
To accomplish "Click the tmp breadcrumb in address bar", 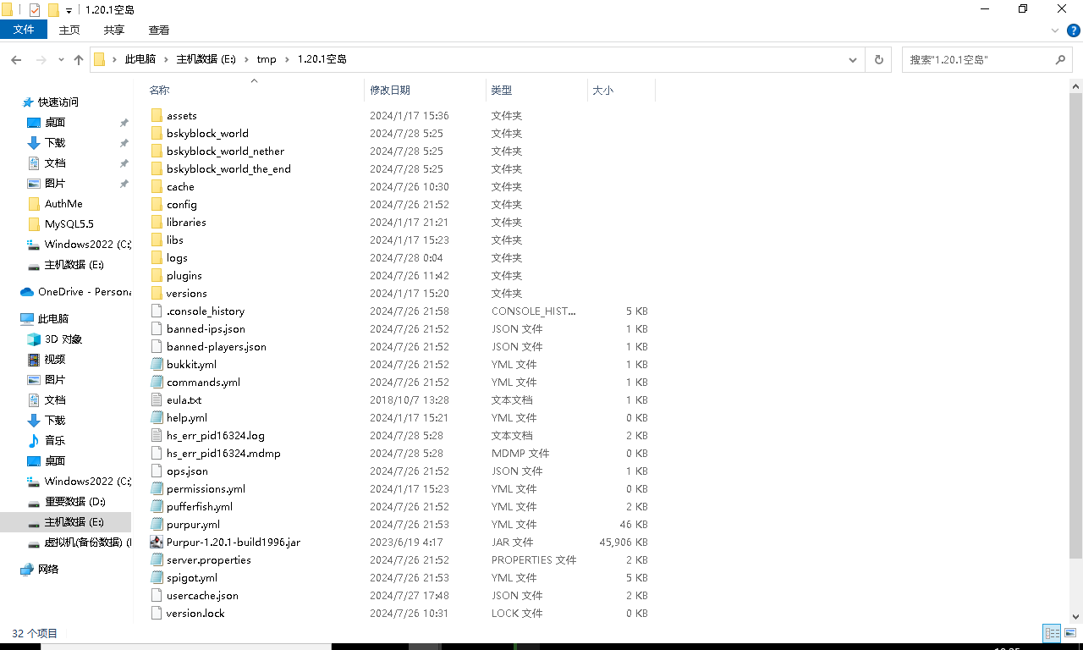I will point(267,59).
